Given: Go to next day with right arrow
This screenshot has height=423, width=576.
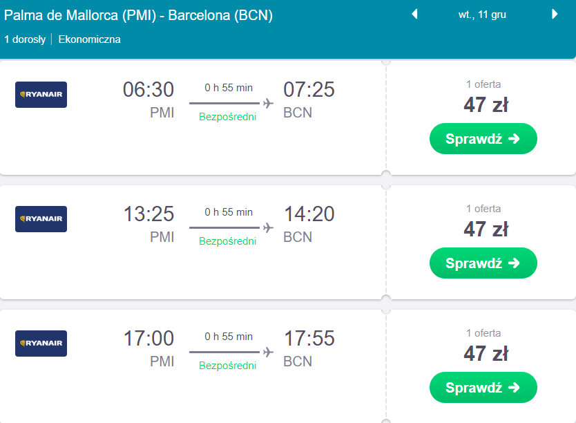Looking at the screenshot, I should point(555,15).
